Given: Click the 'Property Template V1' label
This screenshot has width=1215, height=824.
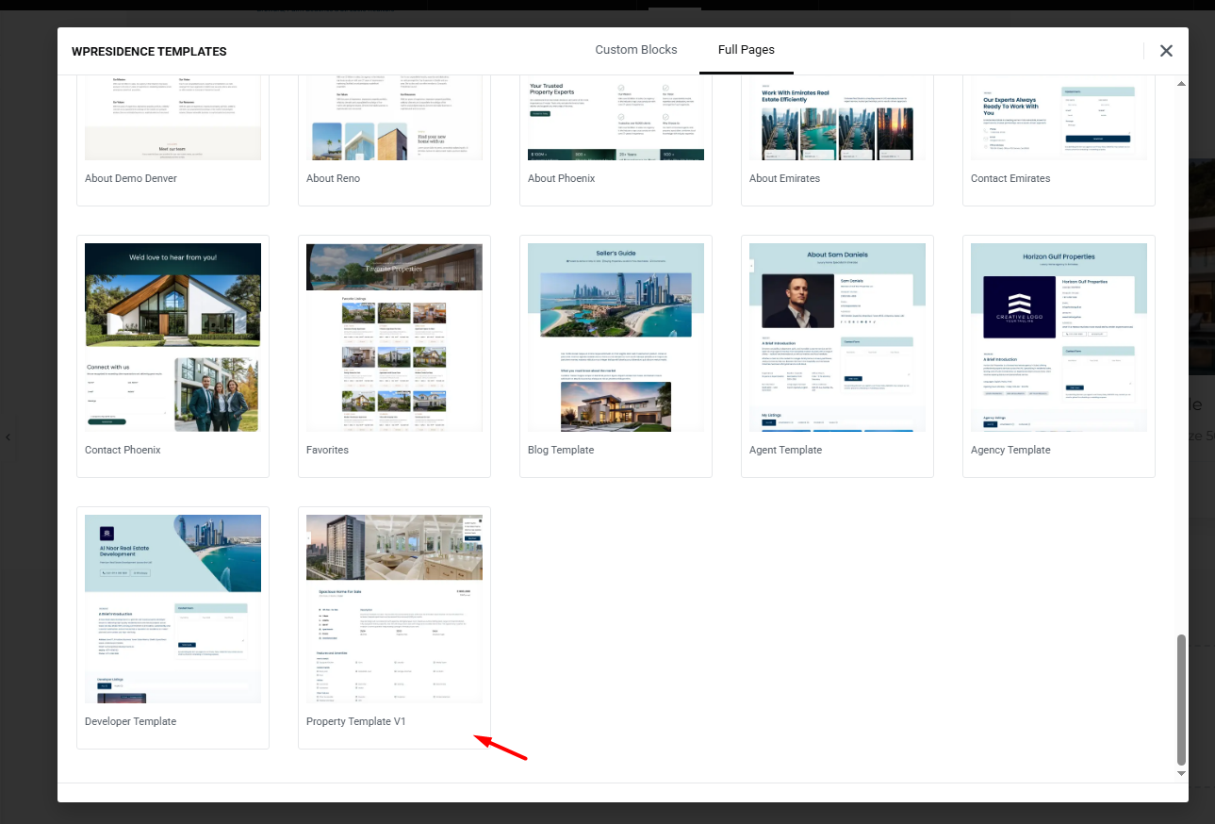Looking at the screenshot, I should [x=356, y=721].
